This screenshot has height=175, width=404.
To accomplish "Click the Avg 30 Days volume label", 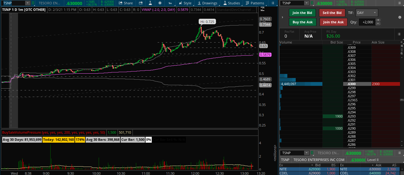I will 22,140.
